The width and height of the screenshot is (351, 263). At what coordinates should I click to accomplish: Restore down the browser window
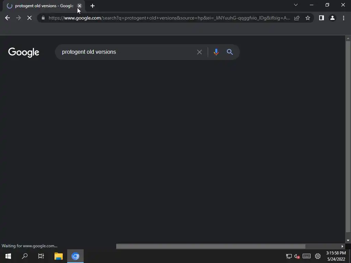pos(327,5)
